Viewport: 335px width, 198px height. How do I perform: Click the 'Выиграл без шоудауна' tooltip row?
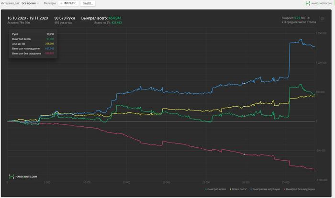(x=33, y=54)
